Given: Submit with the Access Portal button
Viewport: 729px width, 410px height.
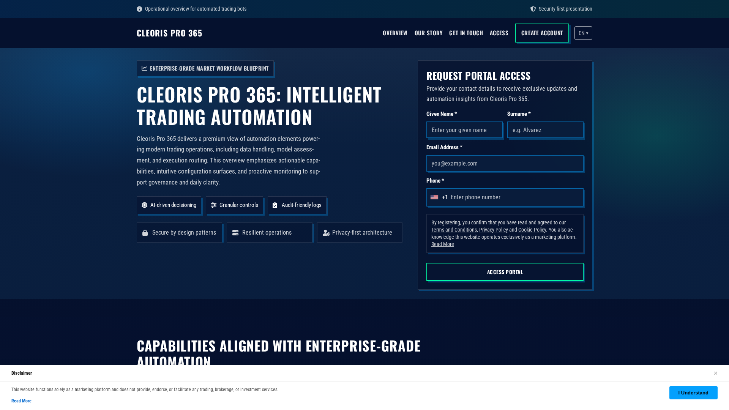Looking at the screenshot, I should pyautogui.click(x=505, y=272).
